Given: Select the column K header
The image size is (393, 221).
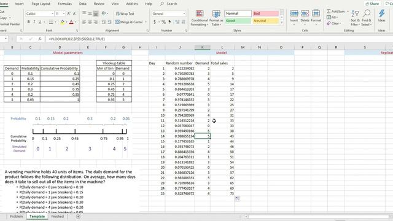Looking at the screenshot, I should [202, 47].
